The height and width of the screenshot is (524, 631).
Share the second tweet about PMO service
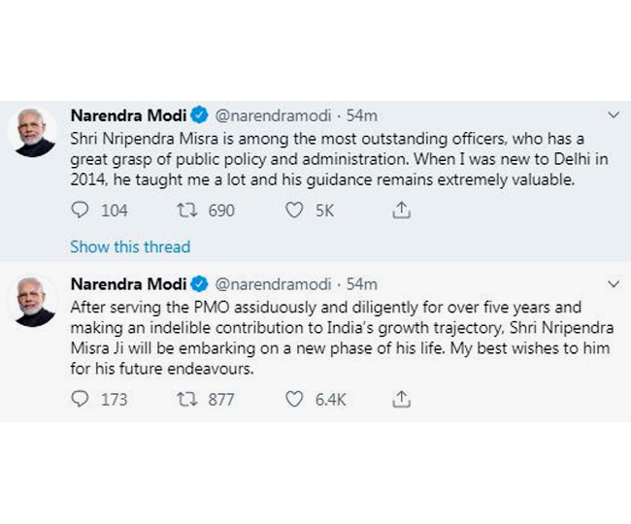[400, 399]
